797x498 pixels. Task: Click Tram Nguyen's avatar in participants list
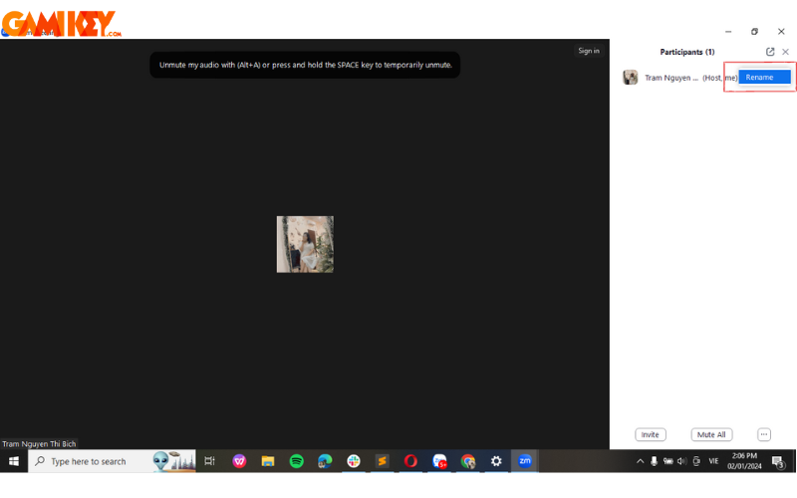(x=631, y=78)
